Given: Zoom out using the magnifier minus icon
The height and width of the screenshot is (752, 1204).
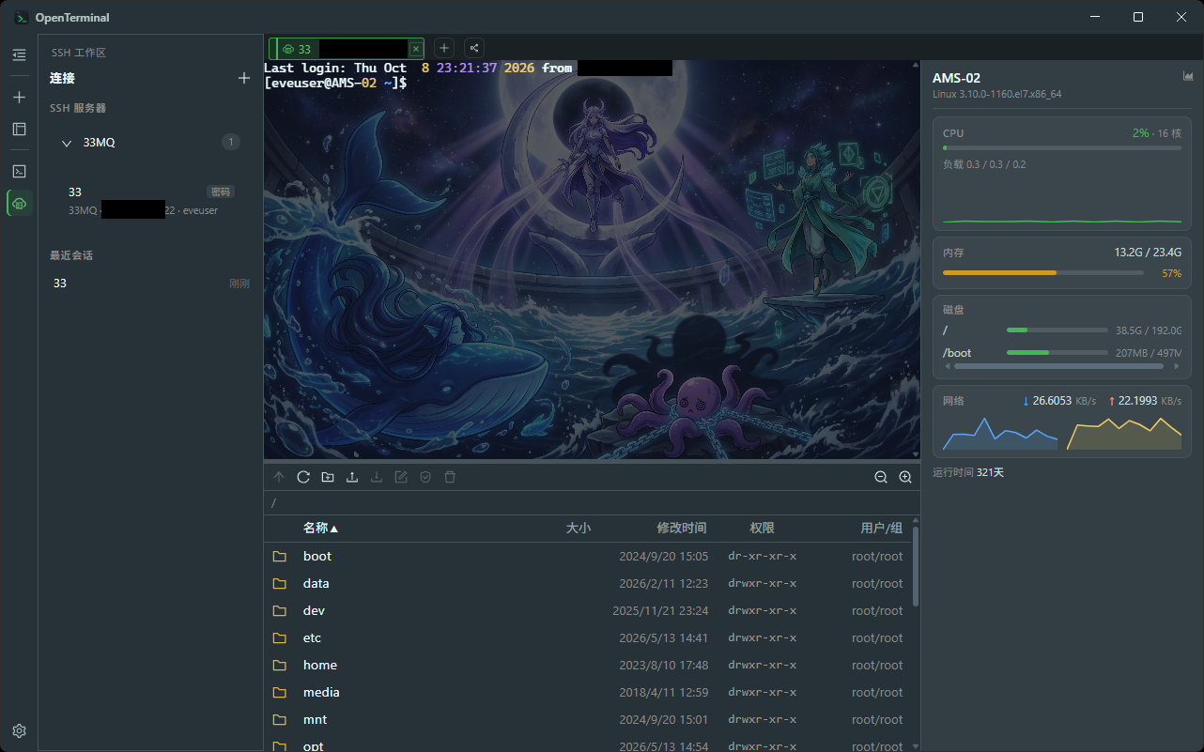Looking at the screenshot, I should point(881,477).
